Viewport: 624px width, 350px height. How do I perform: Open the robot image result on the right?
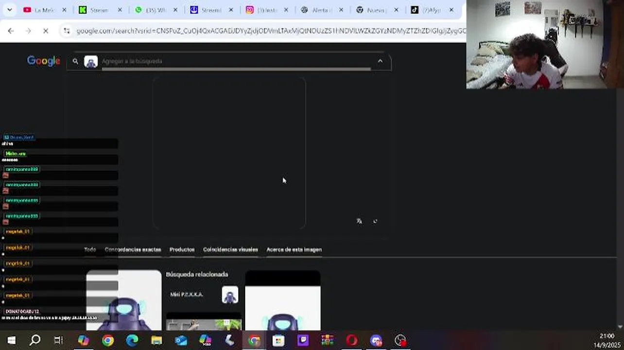[283, 300]
